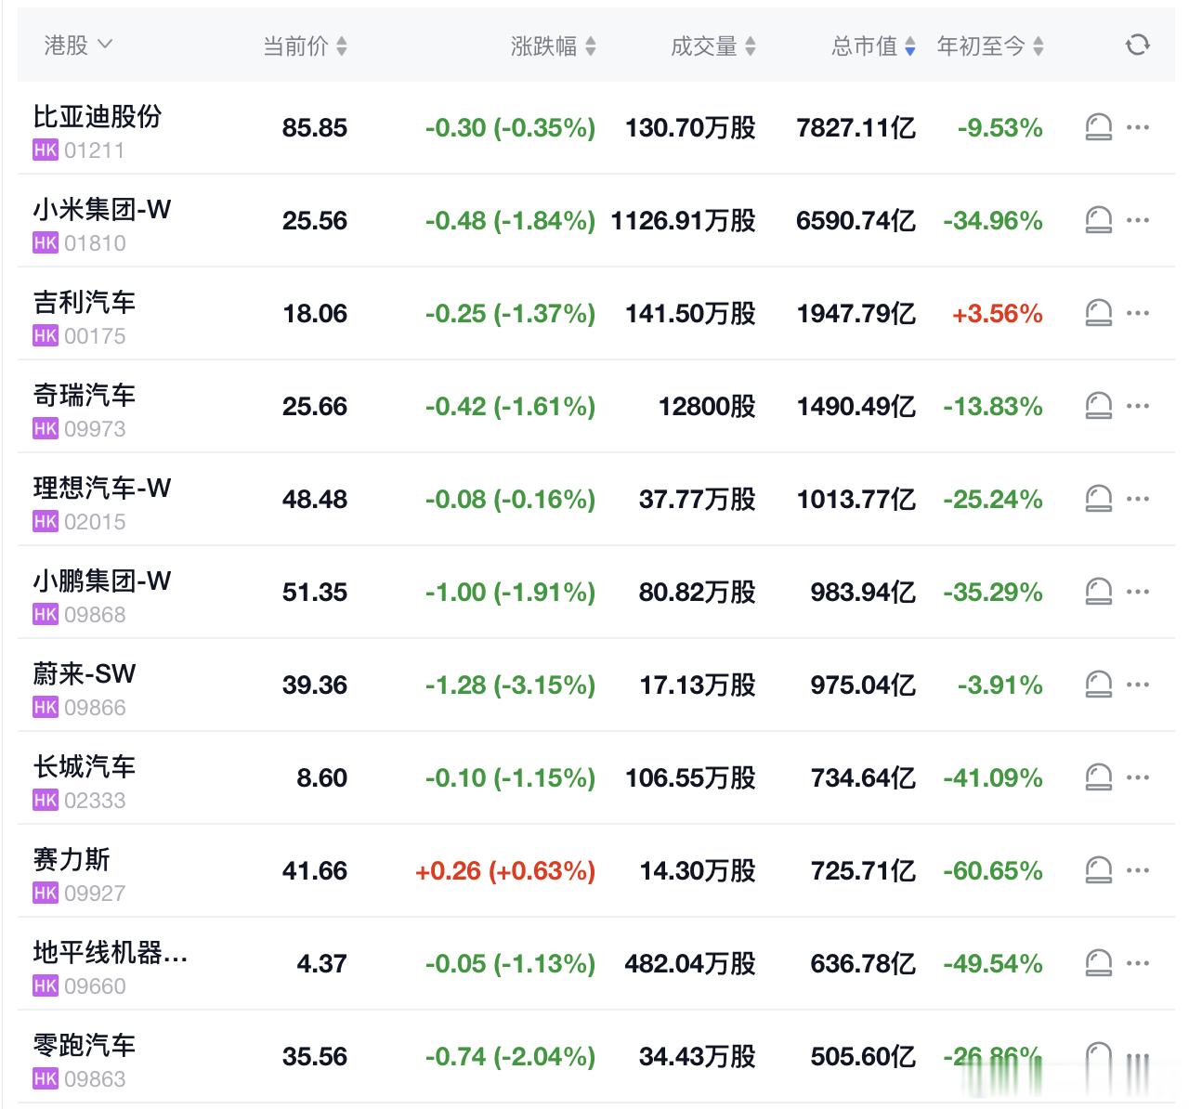Select current price 4.37
Viewport: 1189px width, 1109px height.
322,964
